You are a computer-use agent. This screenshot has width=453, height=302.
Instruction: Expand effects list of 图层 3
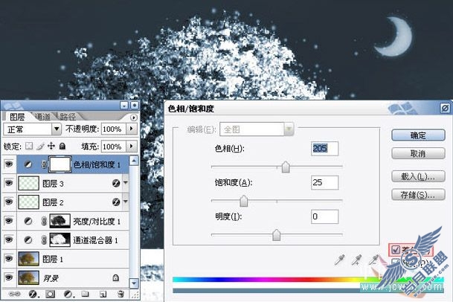[126, 183]
